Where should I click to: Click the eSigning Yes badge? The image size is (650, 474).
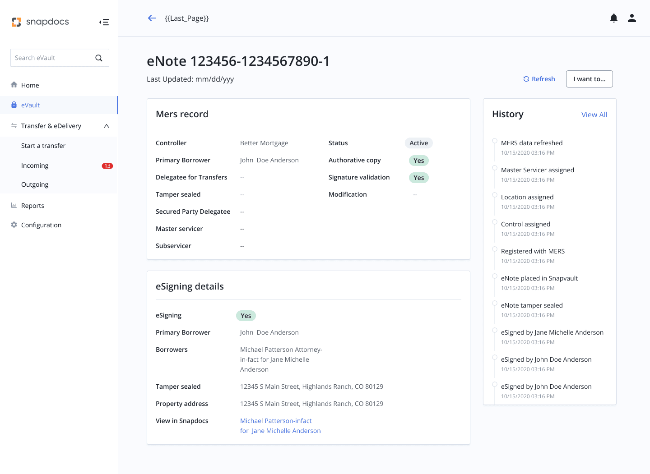(246, 316)
